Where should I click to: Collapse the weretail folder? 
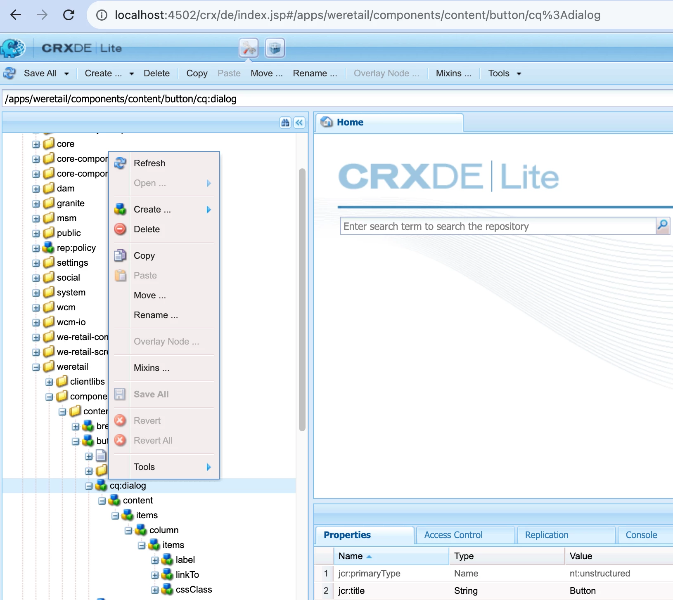tap(36, 367)
